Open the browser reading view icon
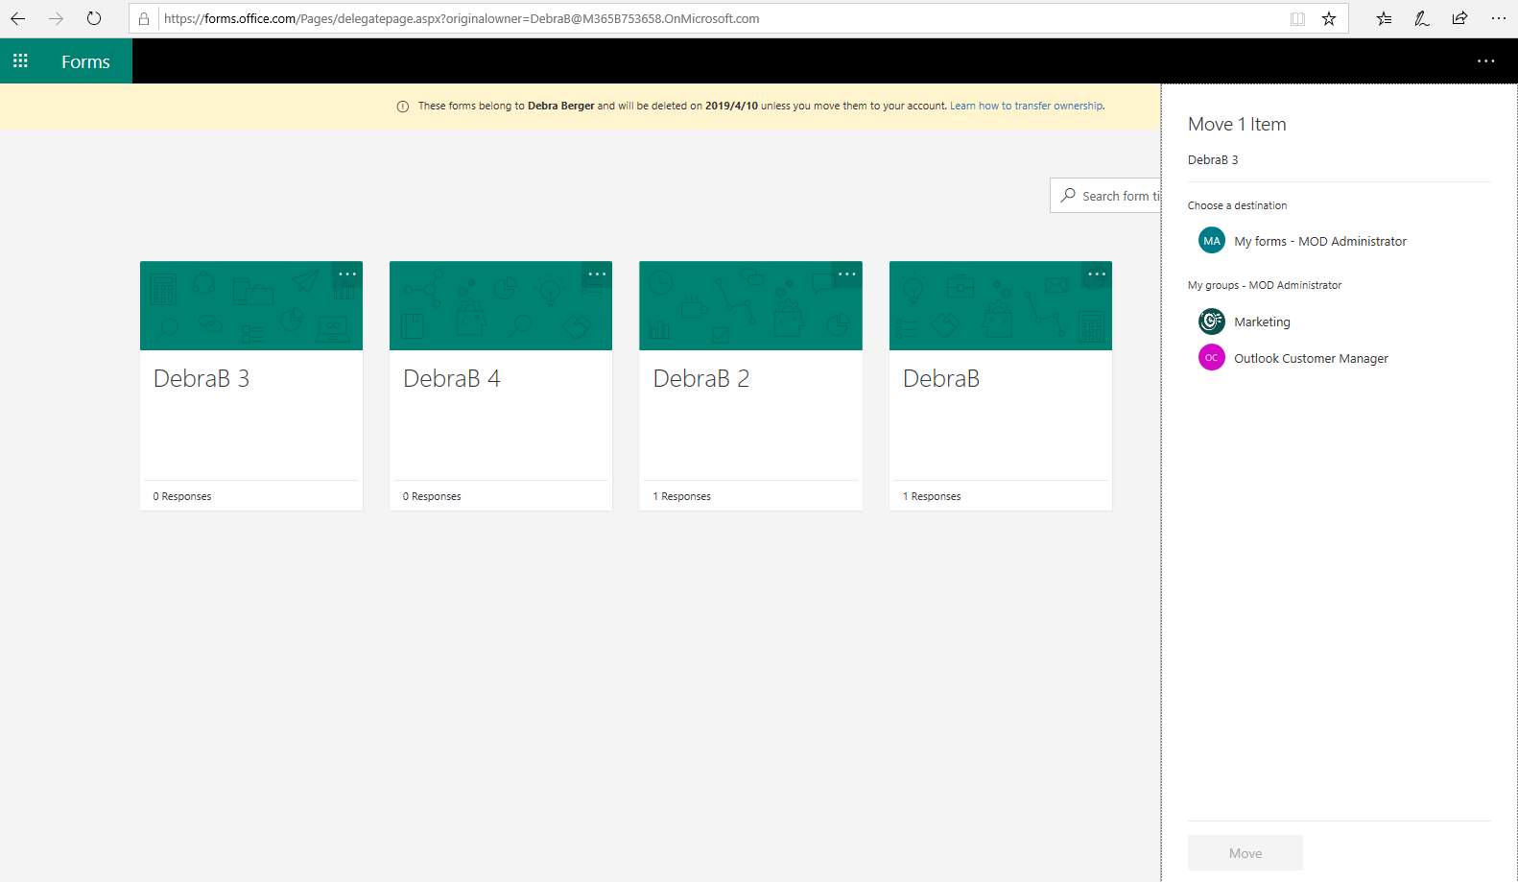Image resolution: width=1518 pixels, height=882 pixels. (x=1298, y=18)
